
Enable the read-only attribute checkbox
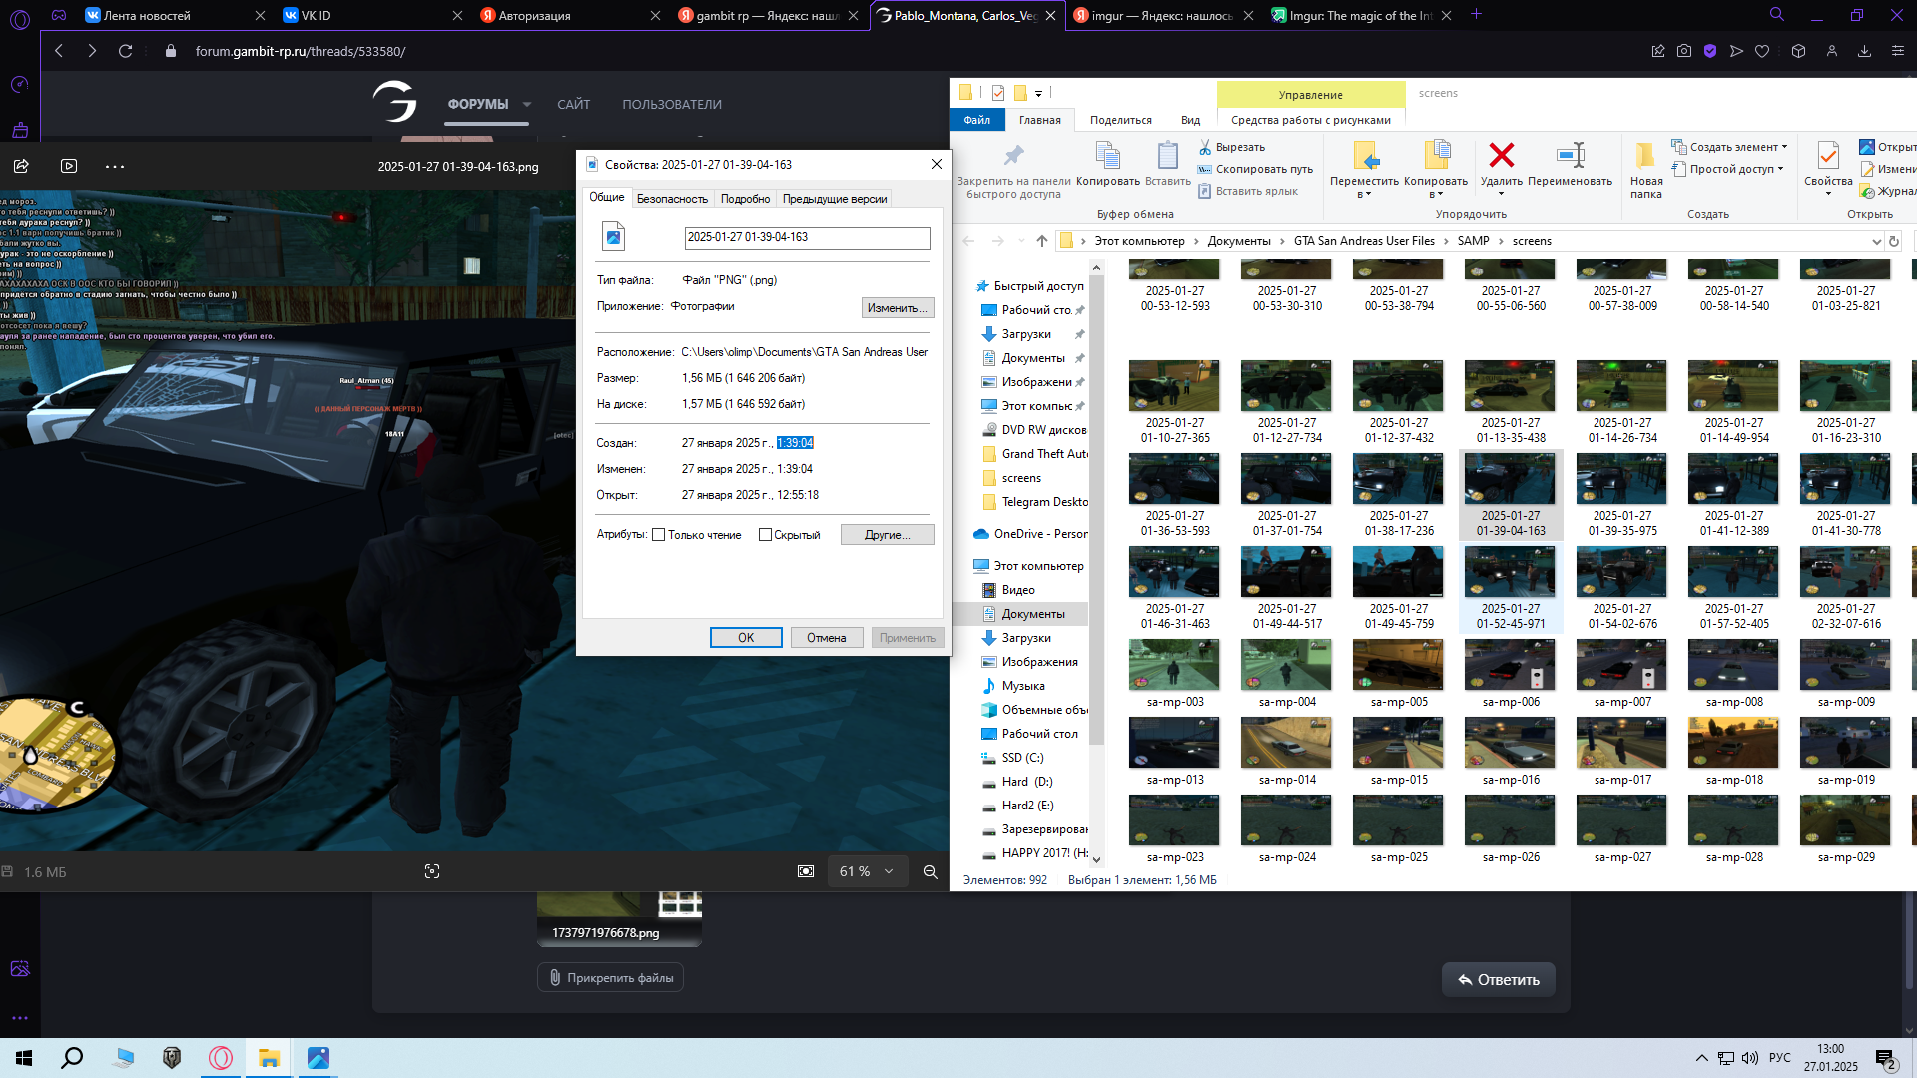(x=658, y=535)
